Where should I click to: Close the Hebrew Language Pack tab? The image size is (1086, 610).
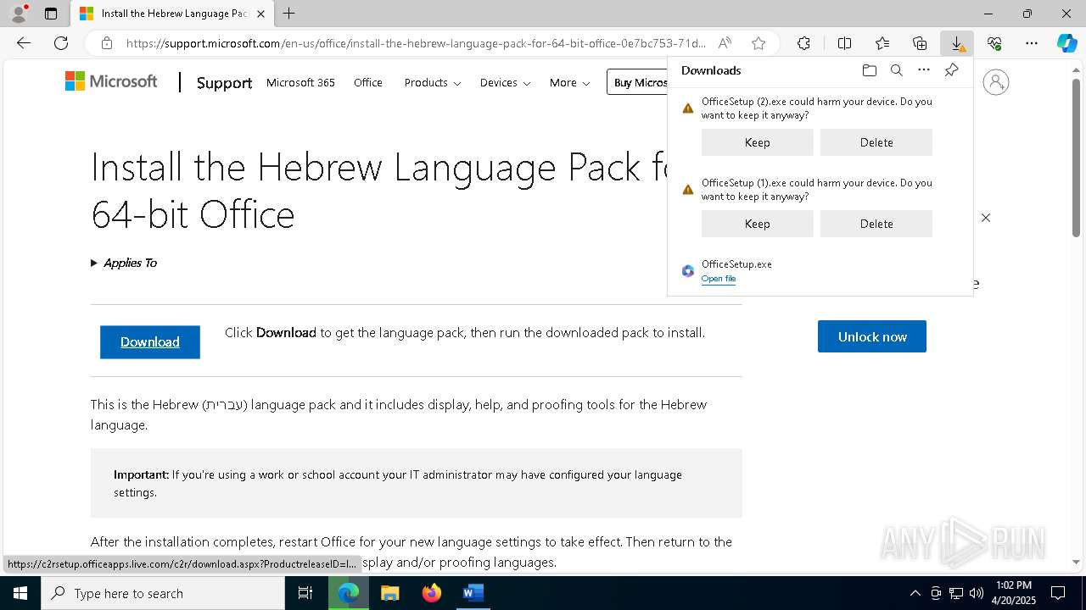click(260, 14)
